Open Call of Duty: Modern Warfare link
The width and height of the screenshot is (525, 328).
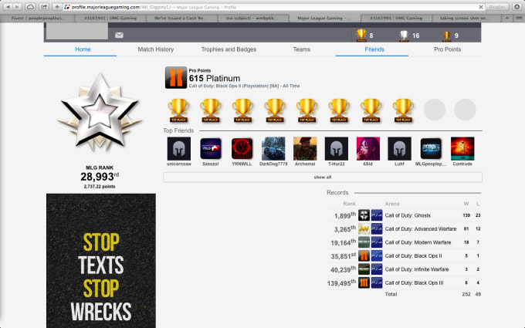418,242
